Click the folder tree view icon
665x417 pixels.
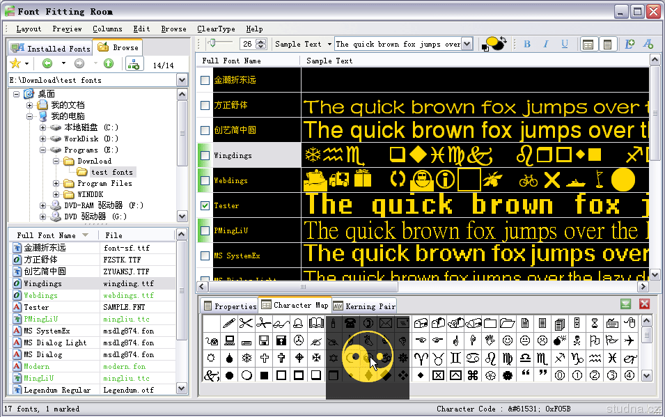point(134,64)
